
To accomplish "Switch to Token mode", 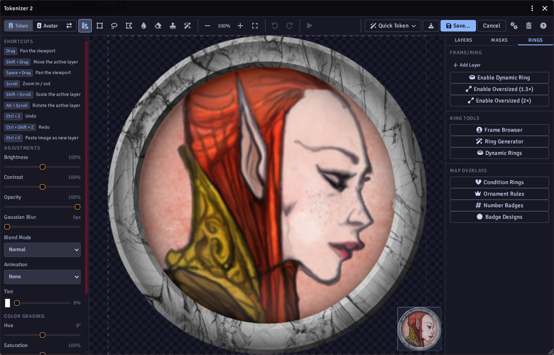I will click(19, 26).
